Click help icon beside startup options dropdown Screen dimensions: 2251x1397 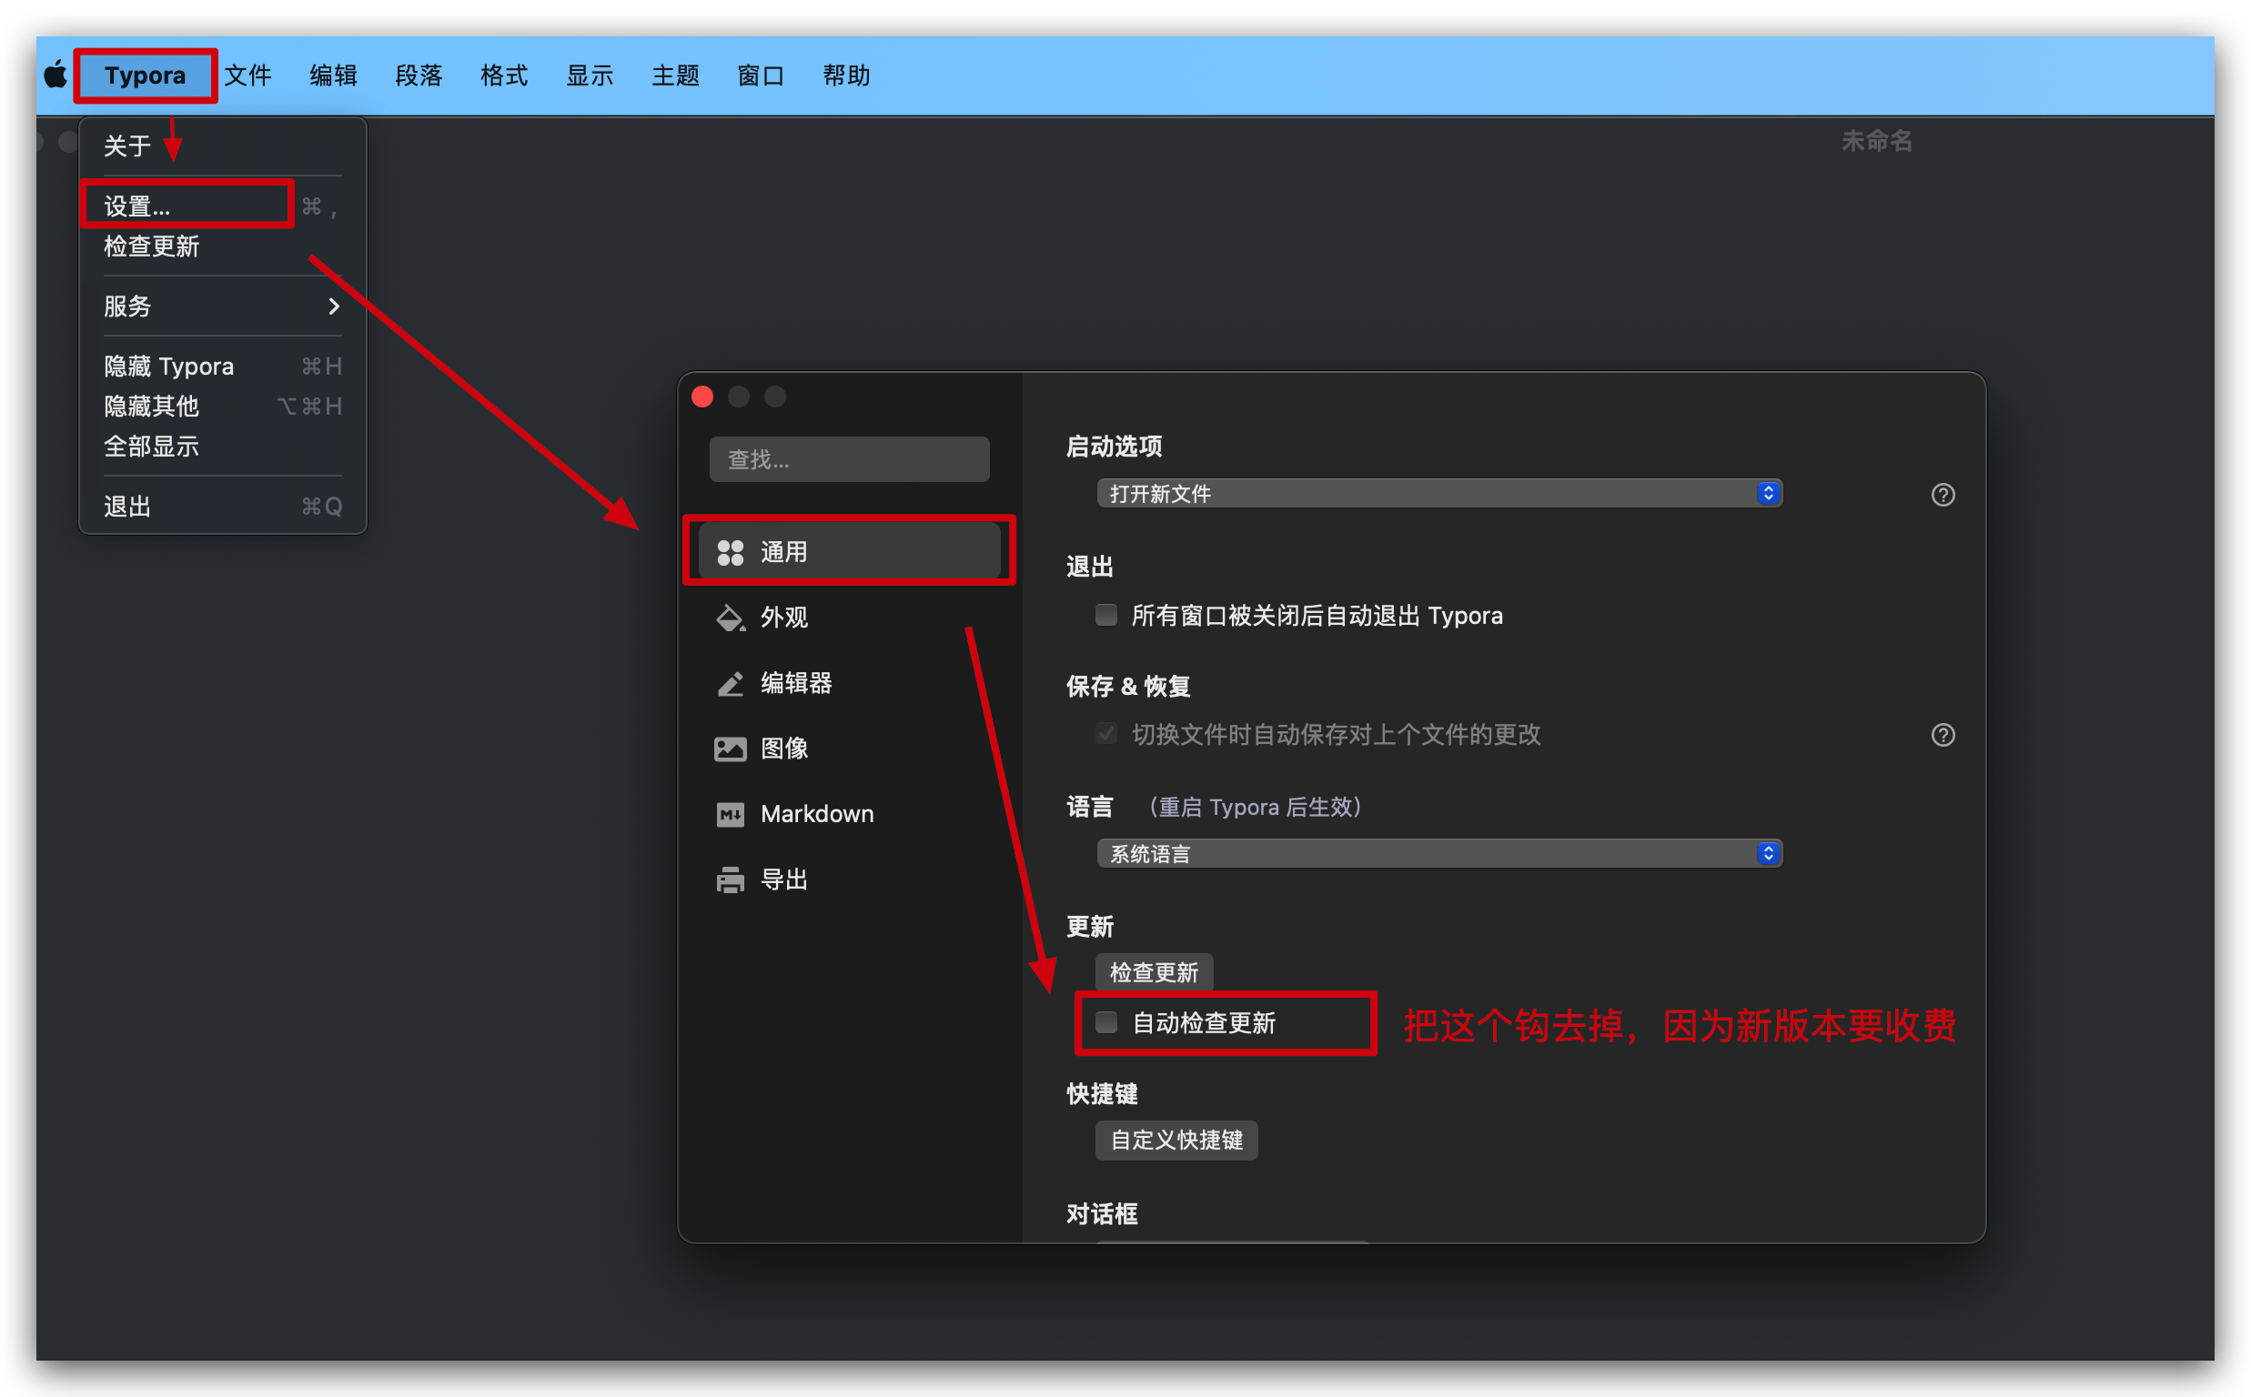point(1943,494)
